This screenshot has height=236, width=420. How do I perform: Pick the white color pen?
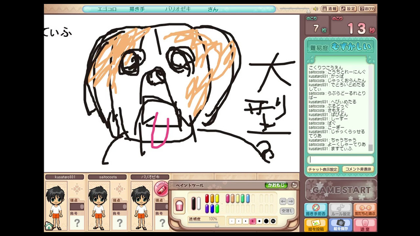(199, 203)
